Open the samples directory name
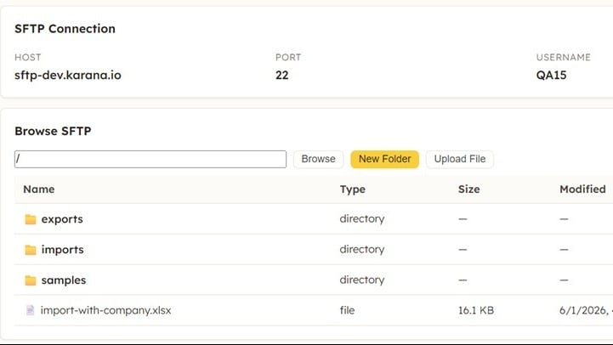The image size is (613, 345). click(x=64, y=280)
